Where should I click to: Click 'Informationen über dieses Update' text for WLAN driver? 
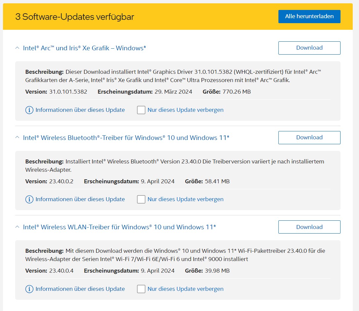[x=80, y=289]
